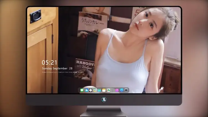208x117 pixels.
Task: Open the Weather app in dock
Action: 87,90
